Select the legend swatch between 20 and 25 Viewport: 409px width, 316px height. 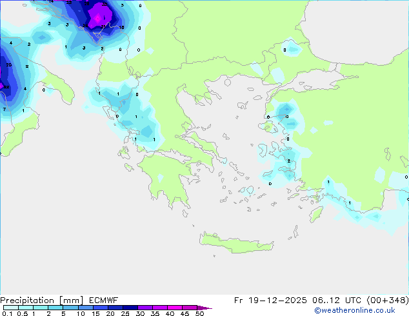point(115,308)
